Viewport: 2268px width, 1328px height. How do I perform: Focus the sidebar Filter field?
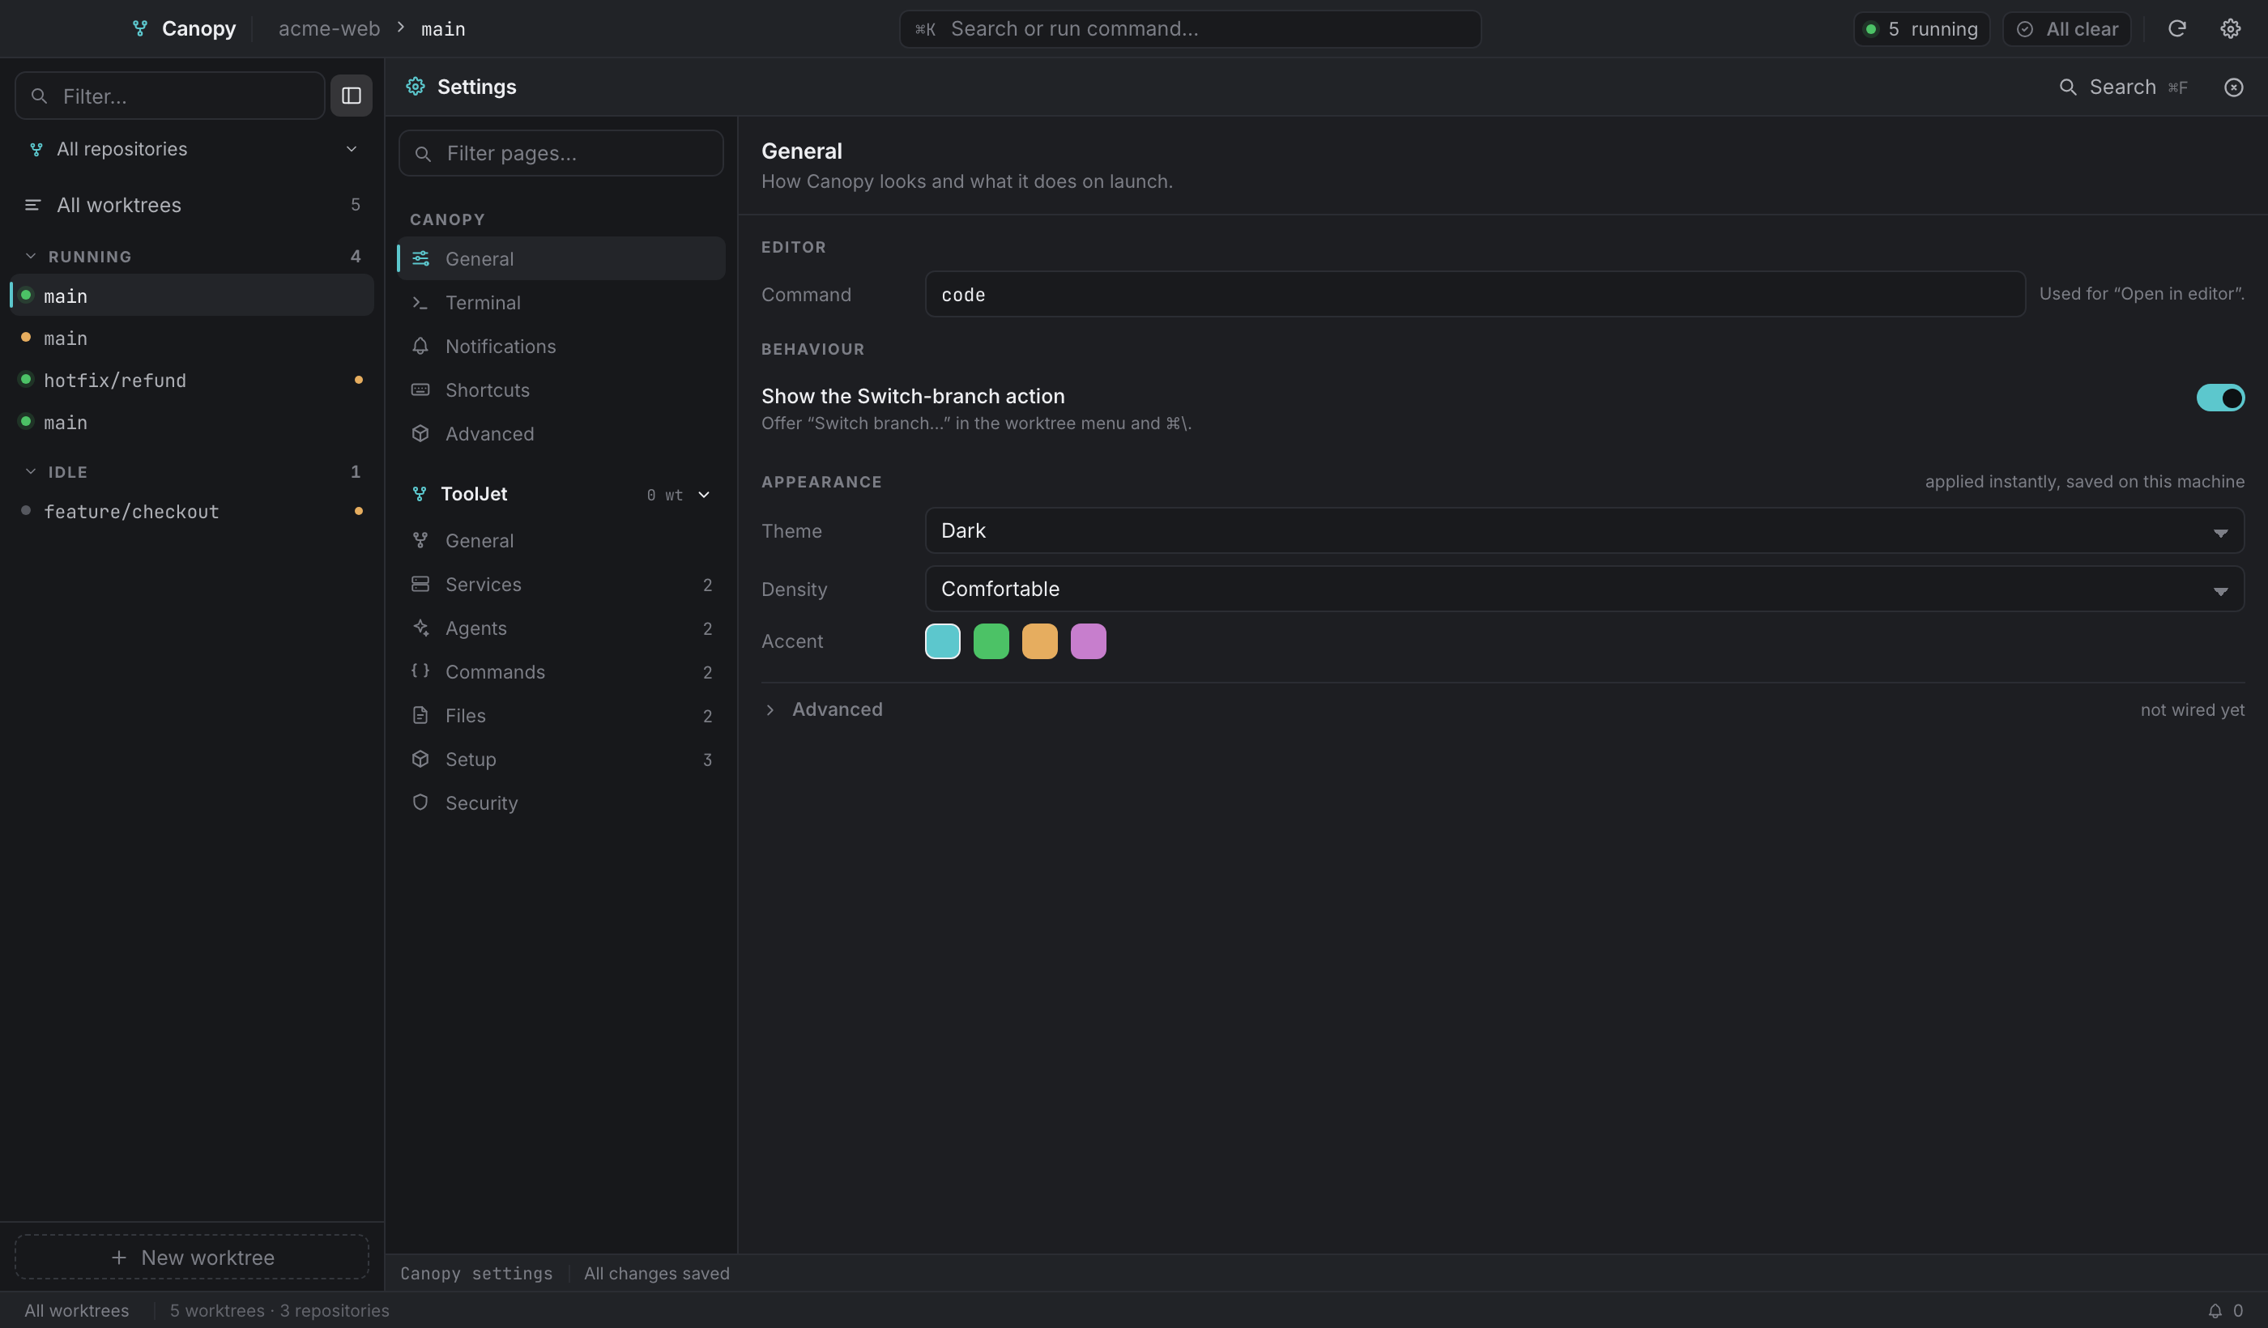pyautogui.click(x=169, y=96)
